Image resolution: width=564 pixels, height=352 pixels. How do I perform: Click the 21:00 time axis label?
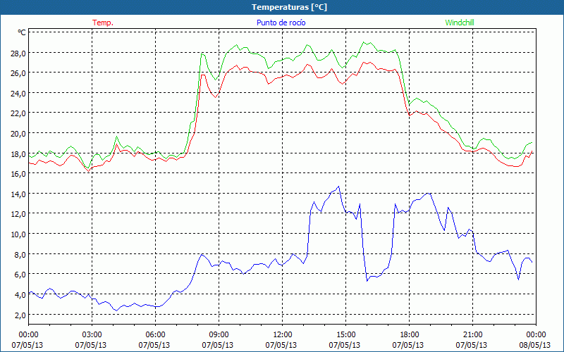click(472, 335)
